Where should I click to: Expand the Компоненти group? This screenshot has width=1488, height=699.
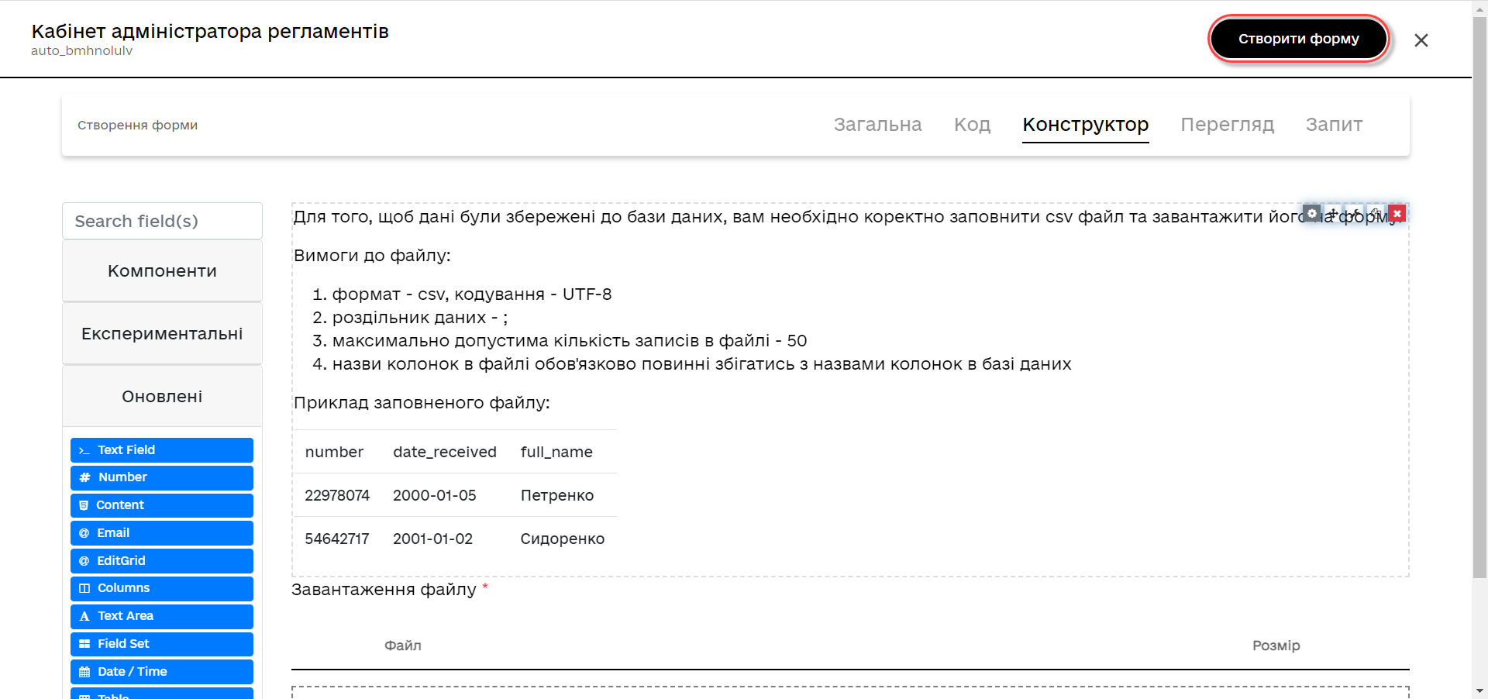(x=162, y=271)
